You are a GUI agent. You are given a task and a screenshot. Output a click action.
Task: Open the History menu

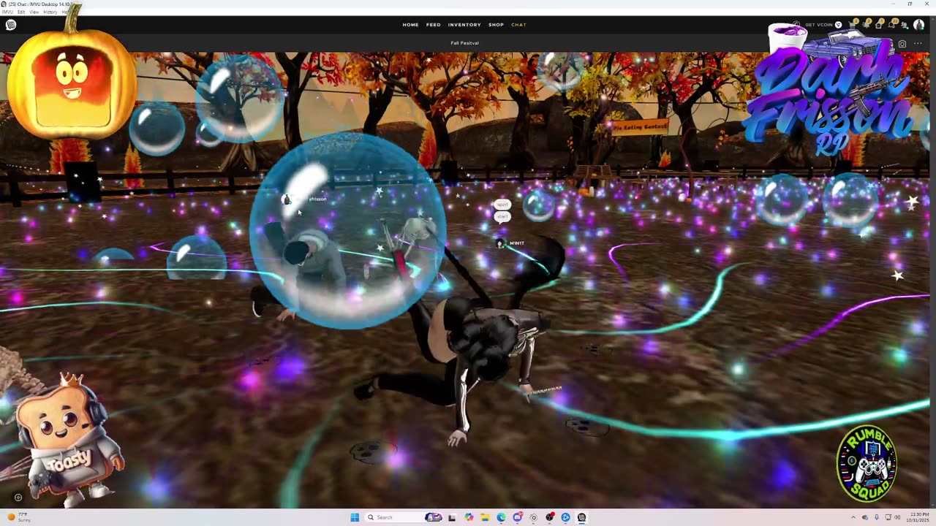(x=50, y=12)
